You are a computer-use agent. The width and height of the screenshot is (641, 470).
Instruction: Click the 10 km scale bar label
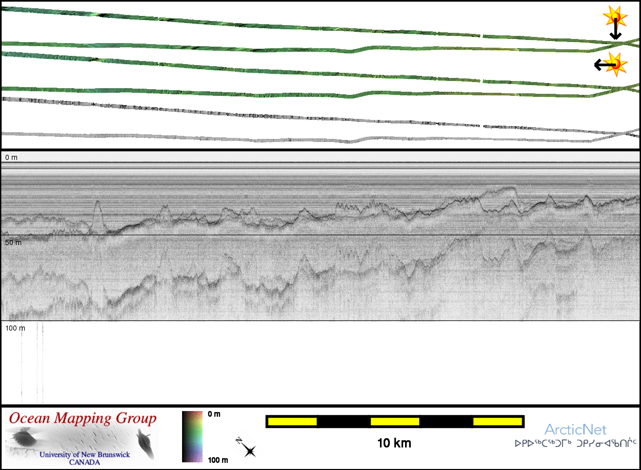[x=394, y=443]
